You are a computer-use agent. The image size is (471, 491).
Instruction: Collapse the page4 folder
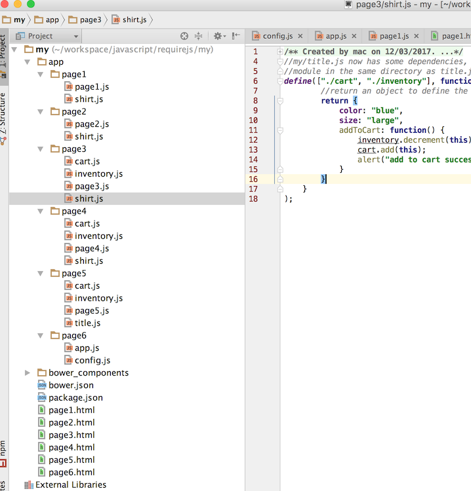41,211
